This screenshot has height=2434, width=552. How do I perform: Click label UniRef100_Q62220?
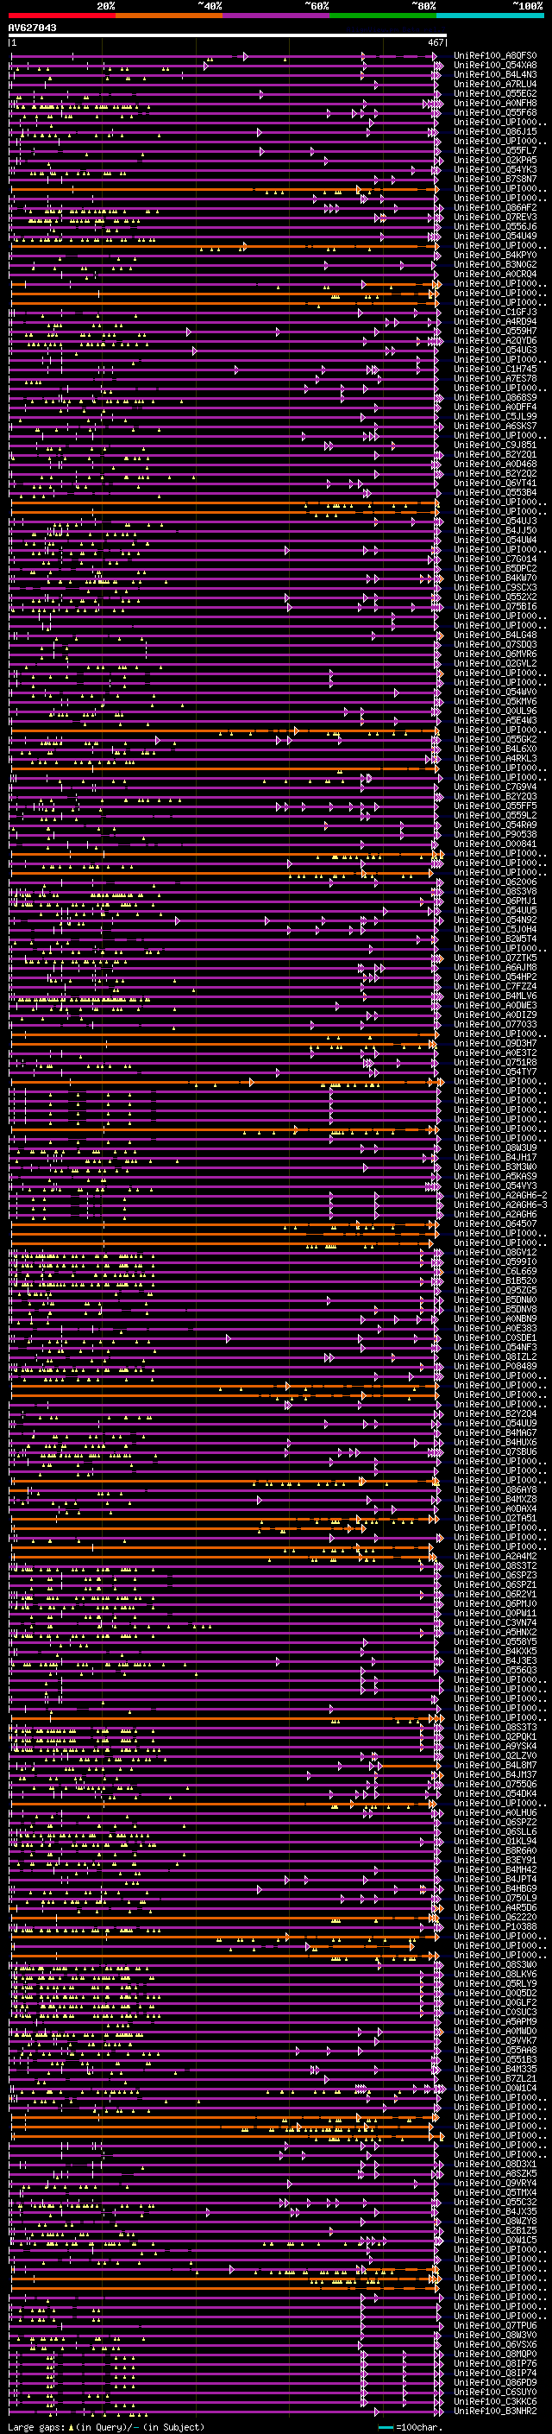click(495, 1917)
